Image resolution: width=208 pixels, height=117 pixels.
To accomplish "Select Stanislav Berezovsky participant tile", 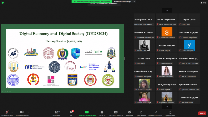I will (167, 32).
